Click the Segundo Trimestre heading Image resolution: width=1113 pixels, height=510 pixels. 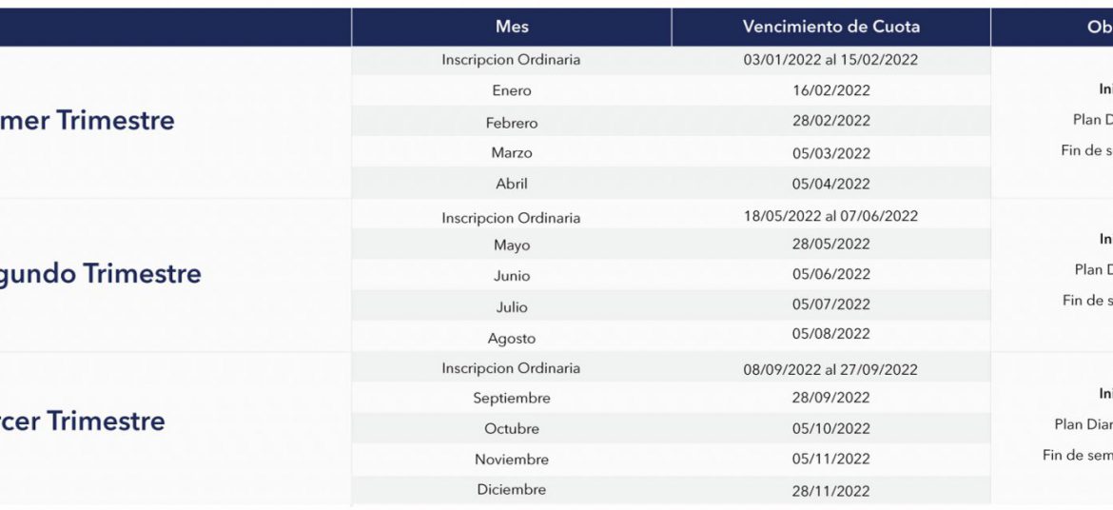(101, 273)
